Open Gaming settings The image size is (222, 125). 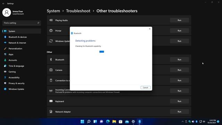(22, 72)
